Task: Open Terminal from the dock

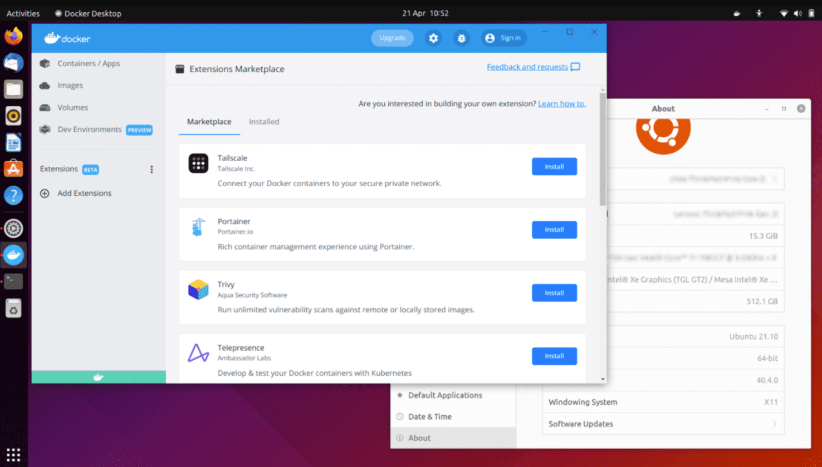Action: [13, 281]
